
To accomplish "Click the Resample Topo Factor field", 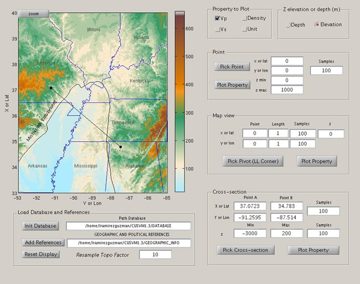I will tap(155, 254).
